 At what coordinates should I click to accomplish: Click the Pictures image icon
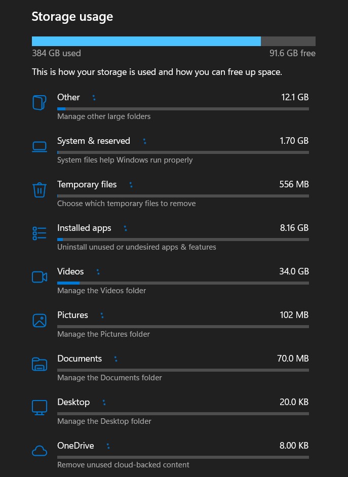point(40,321)
